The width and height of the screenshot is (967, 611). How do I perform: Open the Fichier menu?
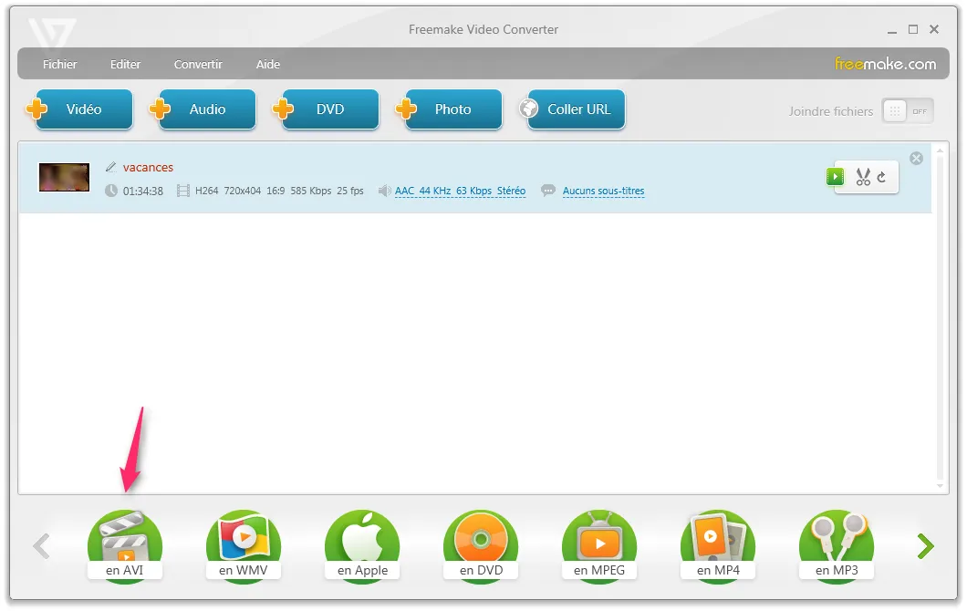[60, 64]
